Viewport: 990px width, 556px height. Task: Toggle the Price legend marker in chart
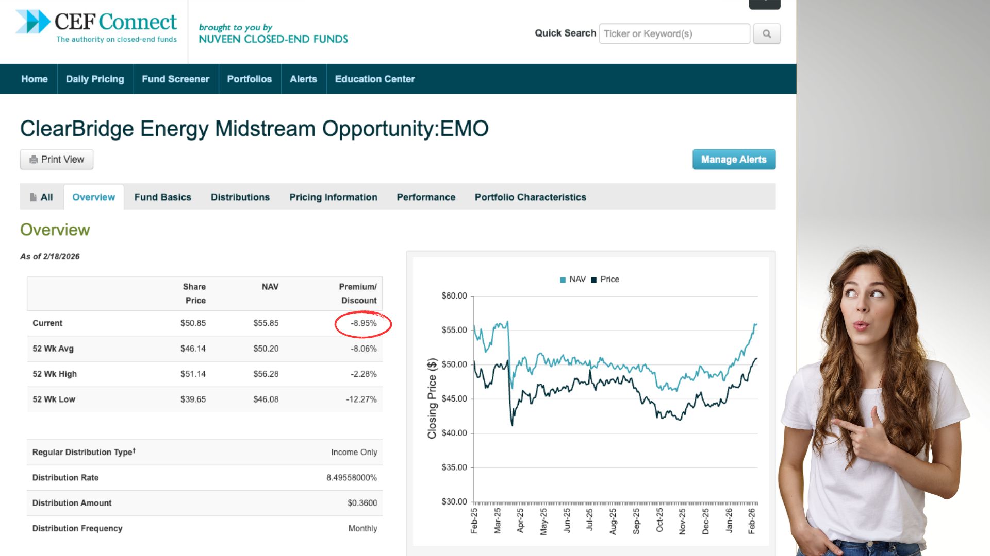(593, 280)
